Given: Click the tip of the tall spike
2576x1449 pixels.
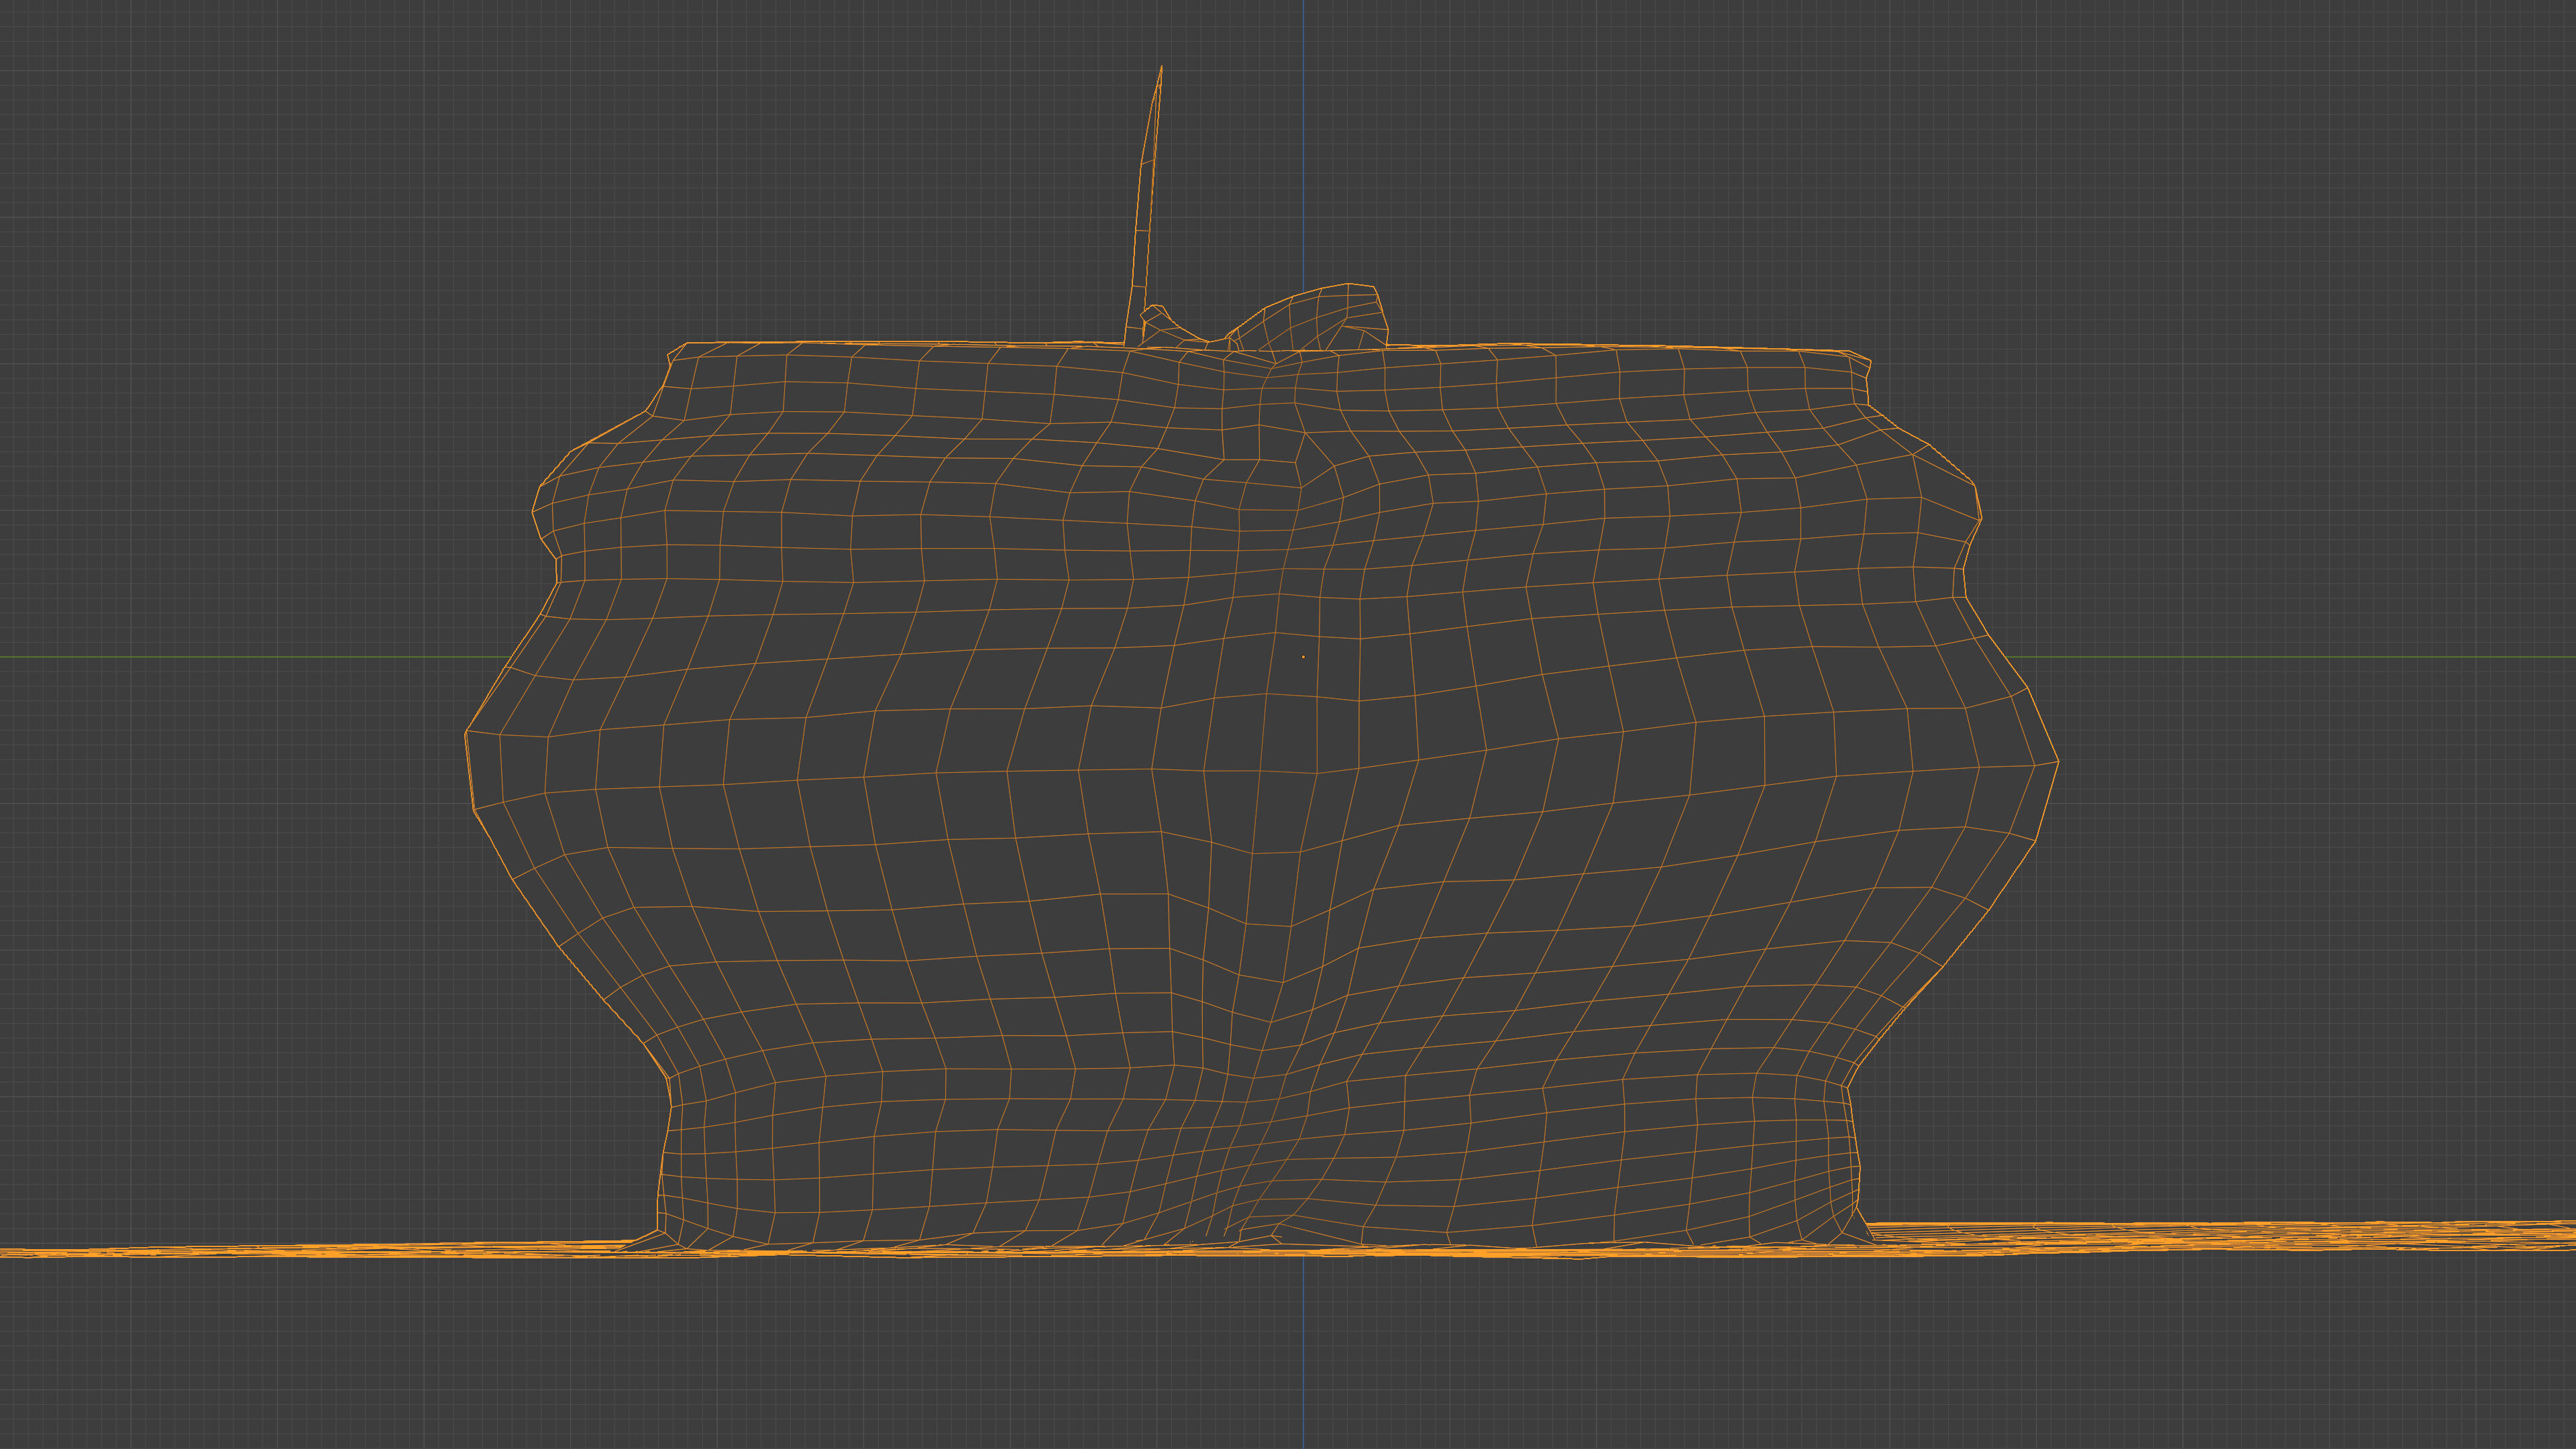Looking at the screenshot, I should coord(1161,68).
